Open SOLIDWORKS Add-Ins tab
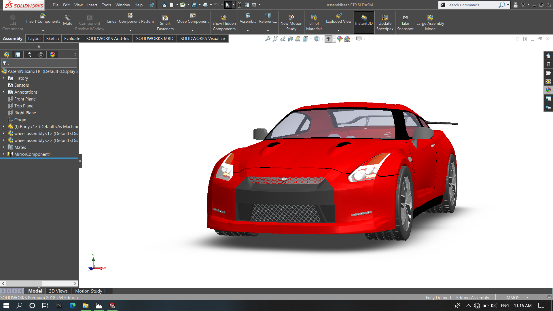The image size is (553, 311). coord(108,39)
